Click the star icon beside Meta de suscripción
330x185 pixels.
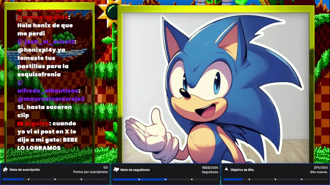5,170
